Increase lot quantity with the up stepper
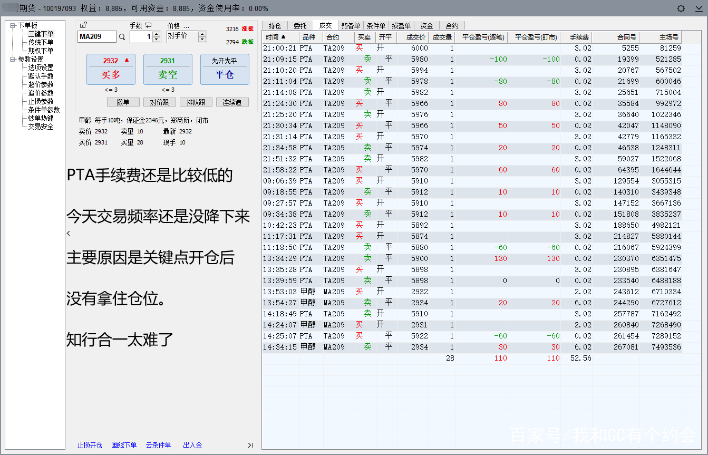Viewport: 708px width, 455px height. point(156,34)
